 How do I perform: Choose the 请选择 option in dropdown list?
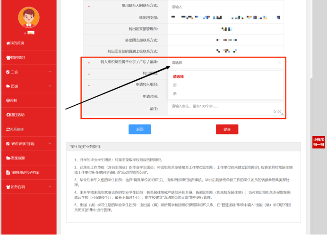click(178, 76)
